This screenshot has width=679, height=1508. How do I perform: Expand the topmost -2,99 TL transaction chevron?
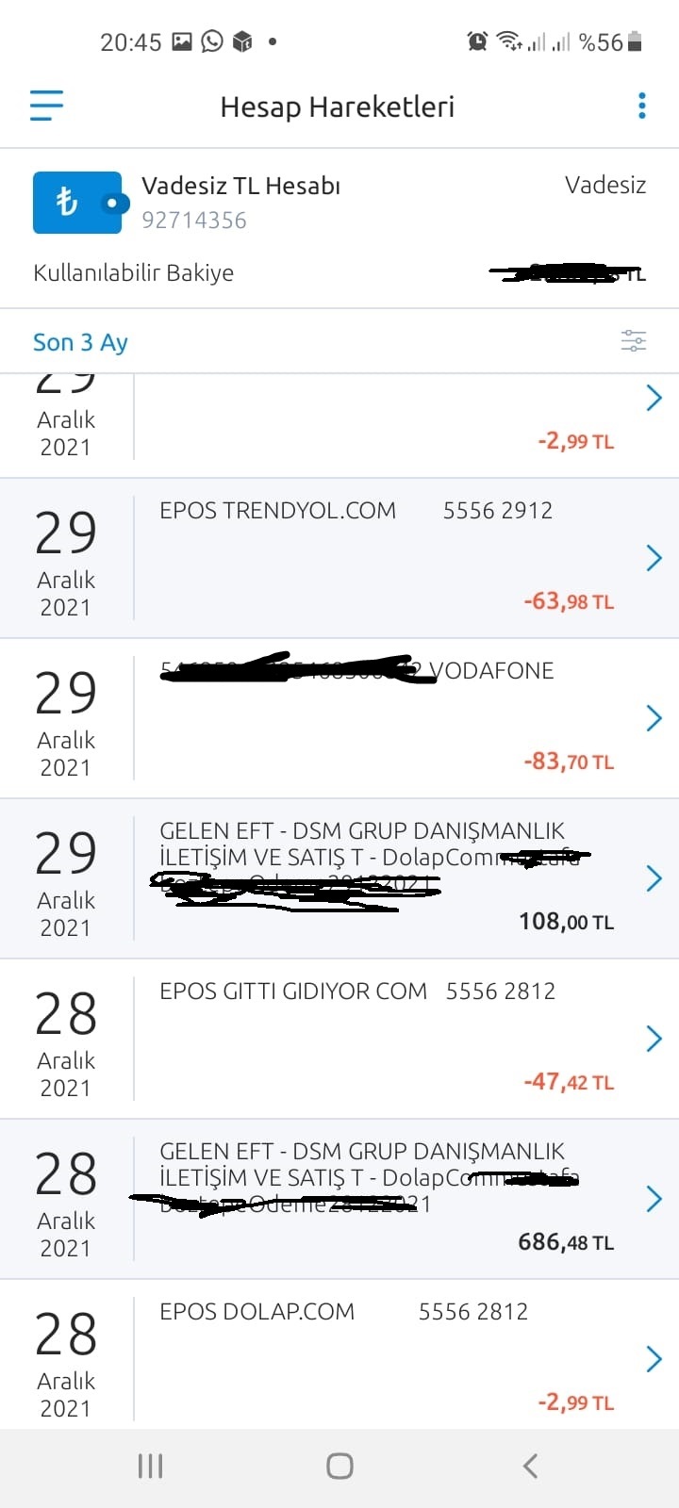(654, 398)
